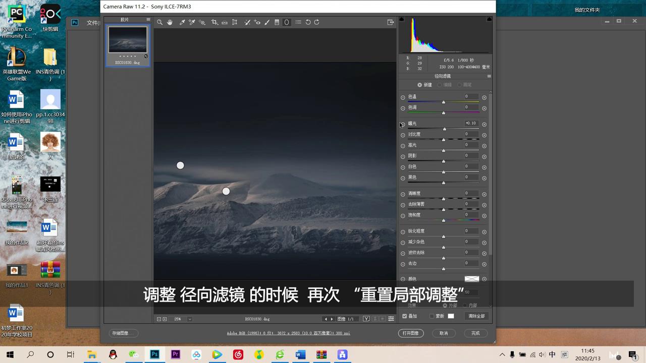This screenshot has width=646, height=363.
Task: Select the Zoom tool
Action: [x=159, y=22]
